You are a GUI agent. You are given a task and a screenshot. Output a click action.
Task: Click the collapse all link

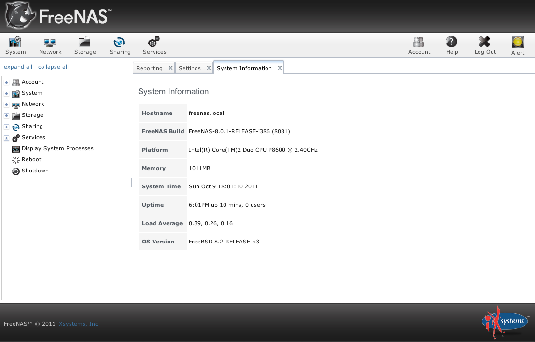(x=53, y=67)
